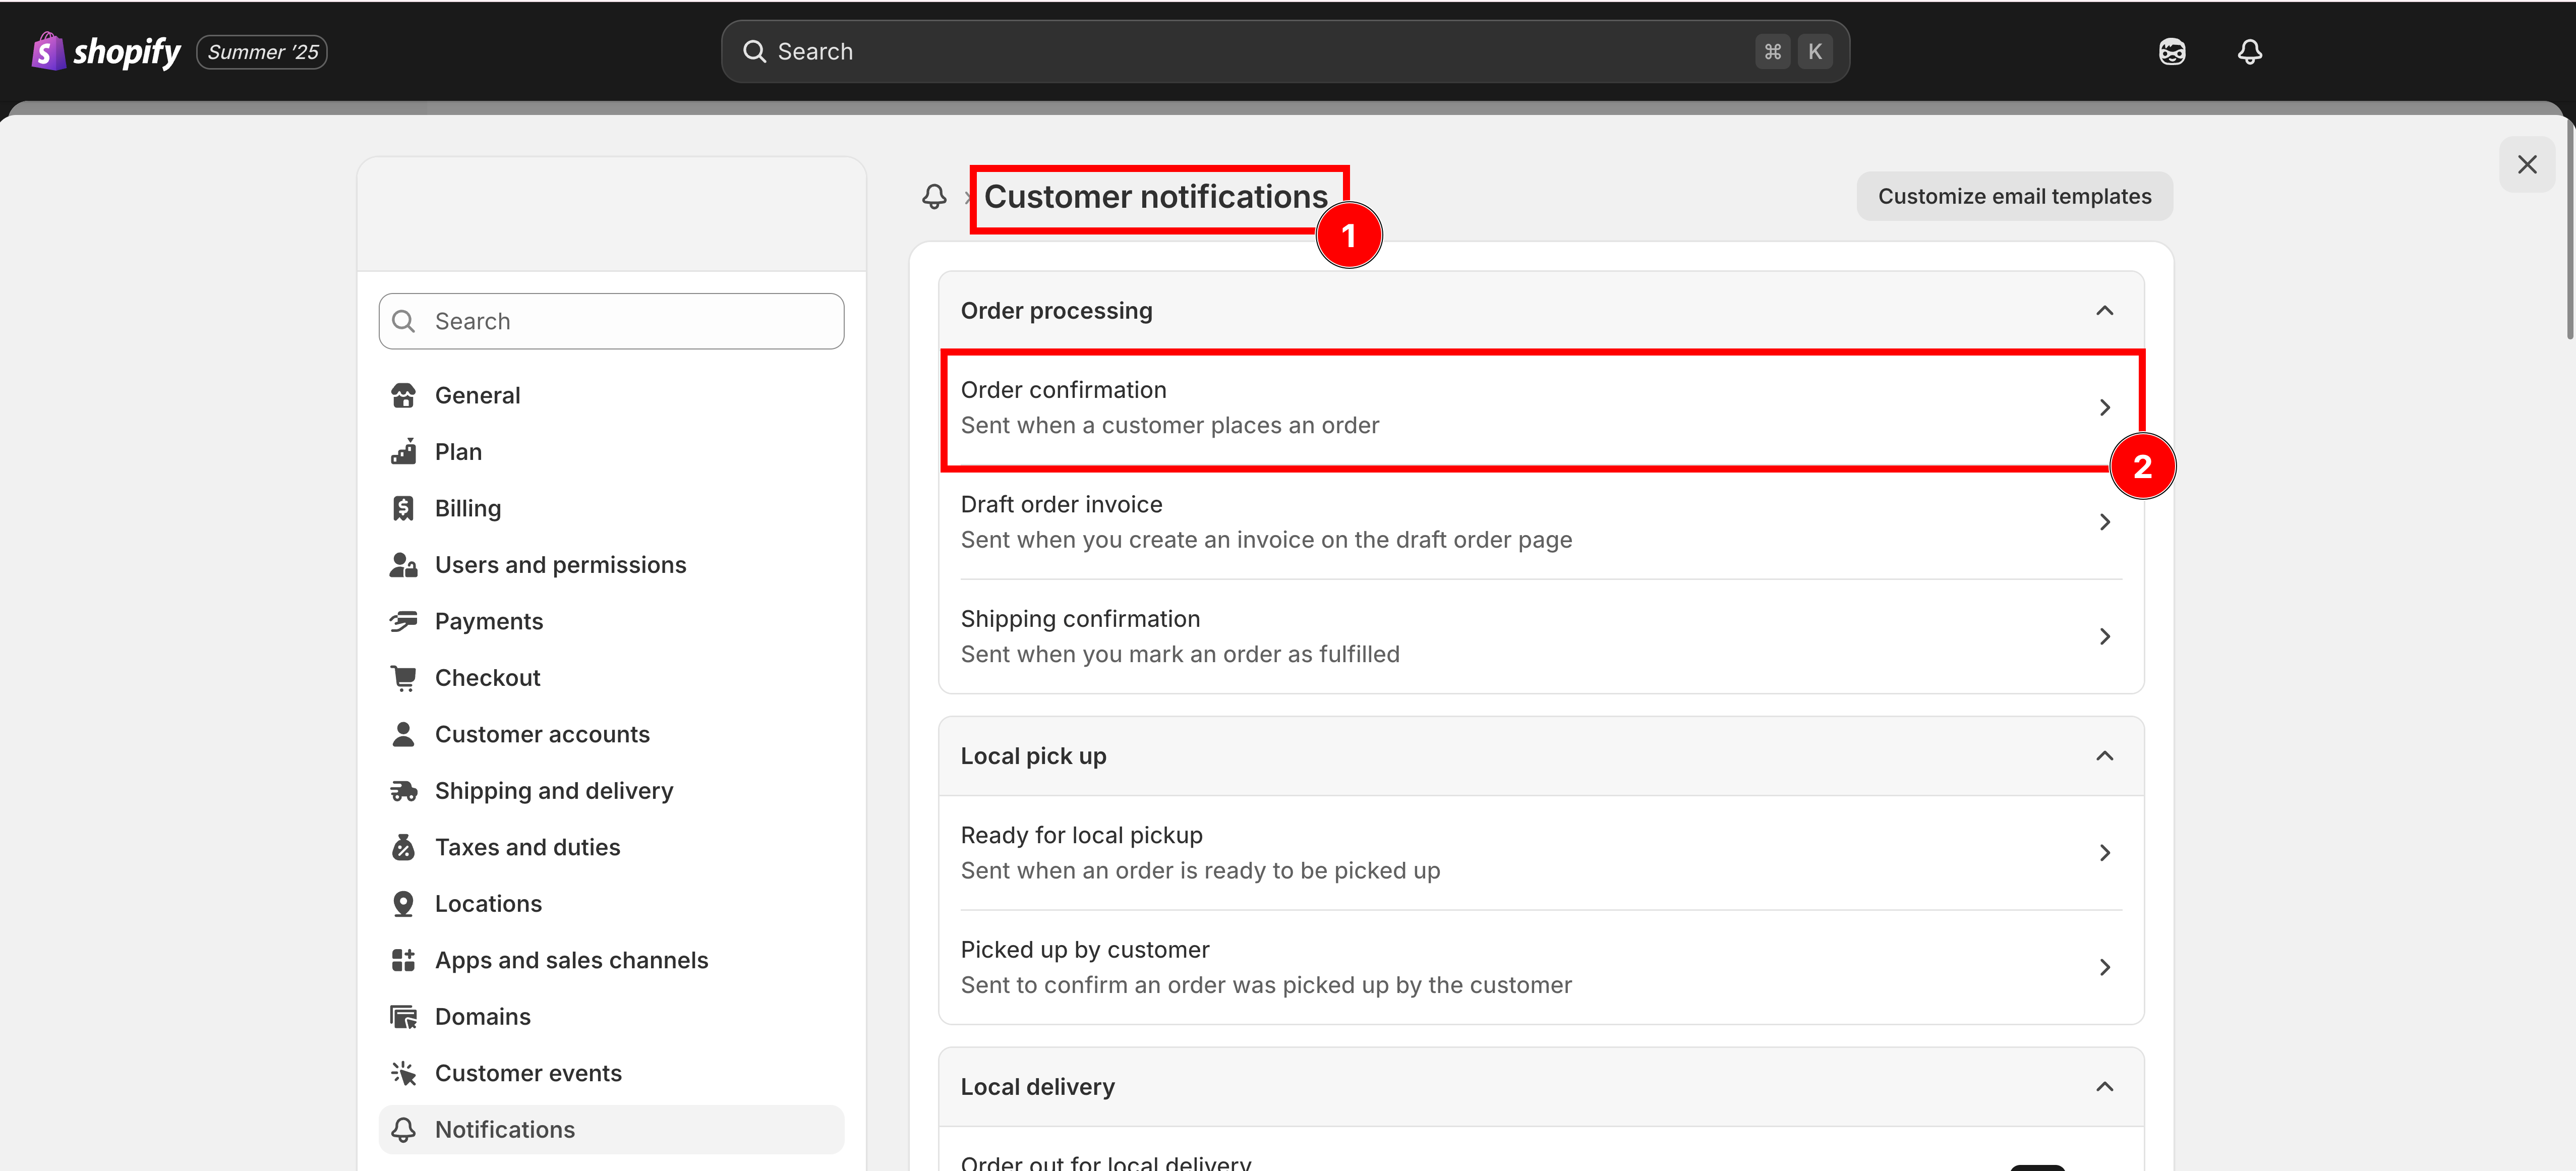Select the Customer accounts menu item

pos(611,734)
